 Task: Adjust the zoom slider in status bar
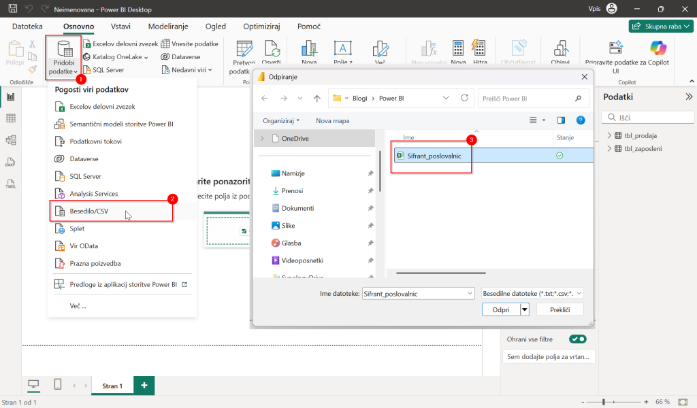(603, 402)
